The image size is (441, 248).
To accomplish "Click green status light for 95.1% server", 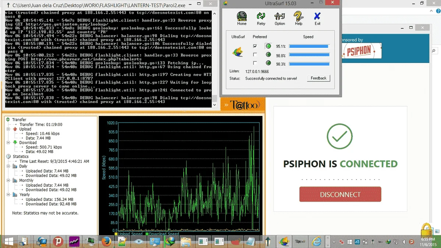I will point(268,46).
